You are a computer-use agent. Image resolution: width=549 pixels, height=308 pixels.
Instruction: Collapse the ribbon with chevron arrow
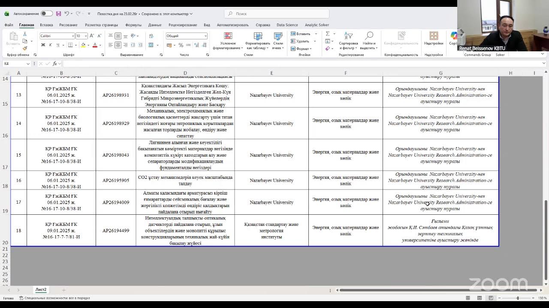point(543,54)
